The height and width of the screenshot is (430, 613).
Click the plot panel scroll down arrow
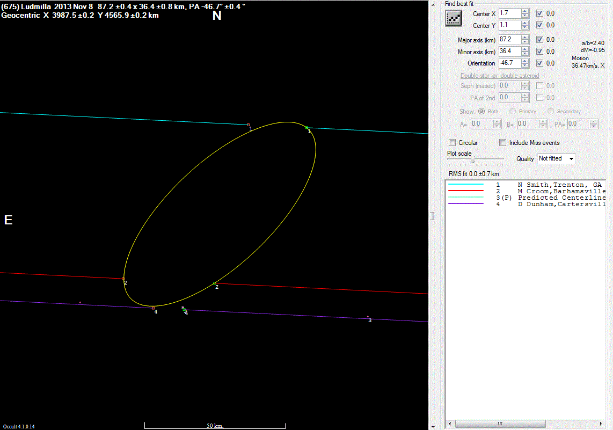(433, 427)
